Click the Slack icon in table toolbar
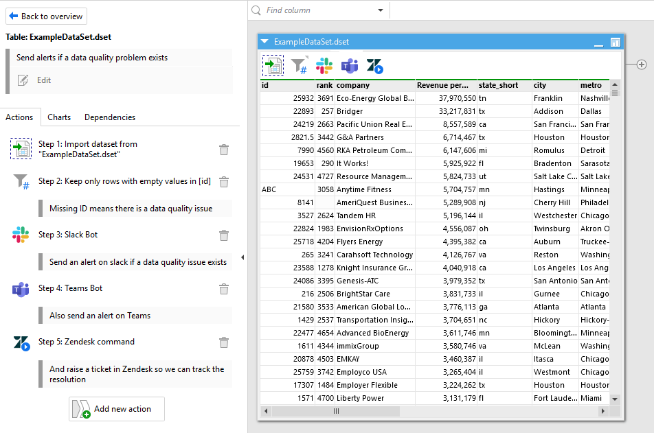 (x=324, y=66)
